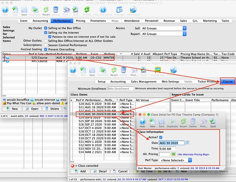The image size is (236, 182).
Task: Select class row 528 OCT 11 2020
Action: [x=103, y=131]
